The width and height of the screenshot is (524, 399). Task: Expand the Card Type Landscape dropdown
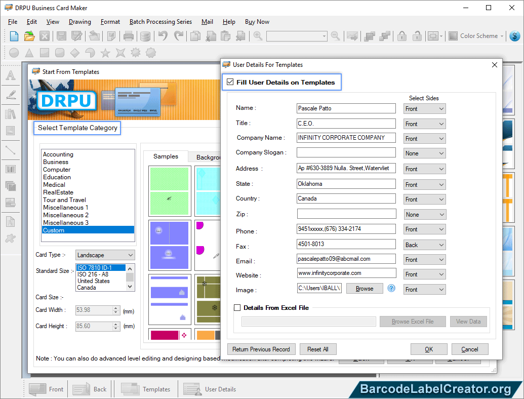(x=105, y=255)
